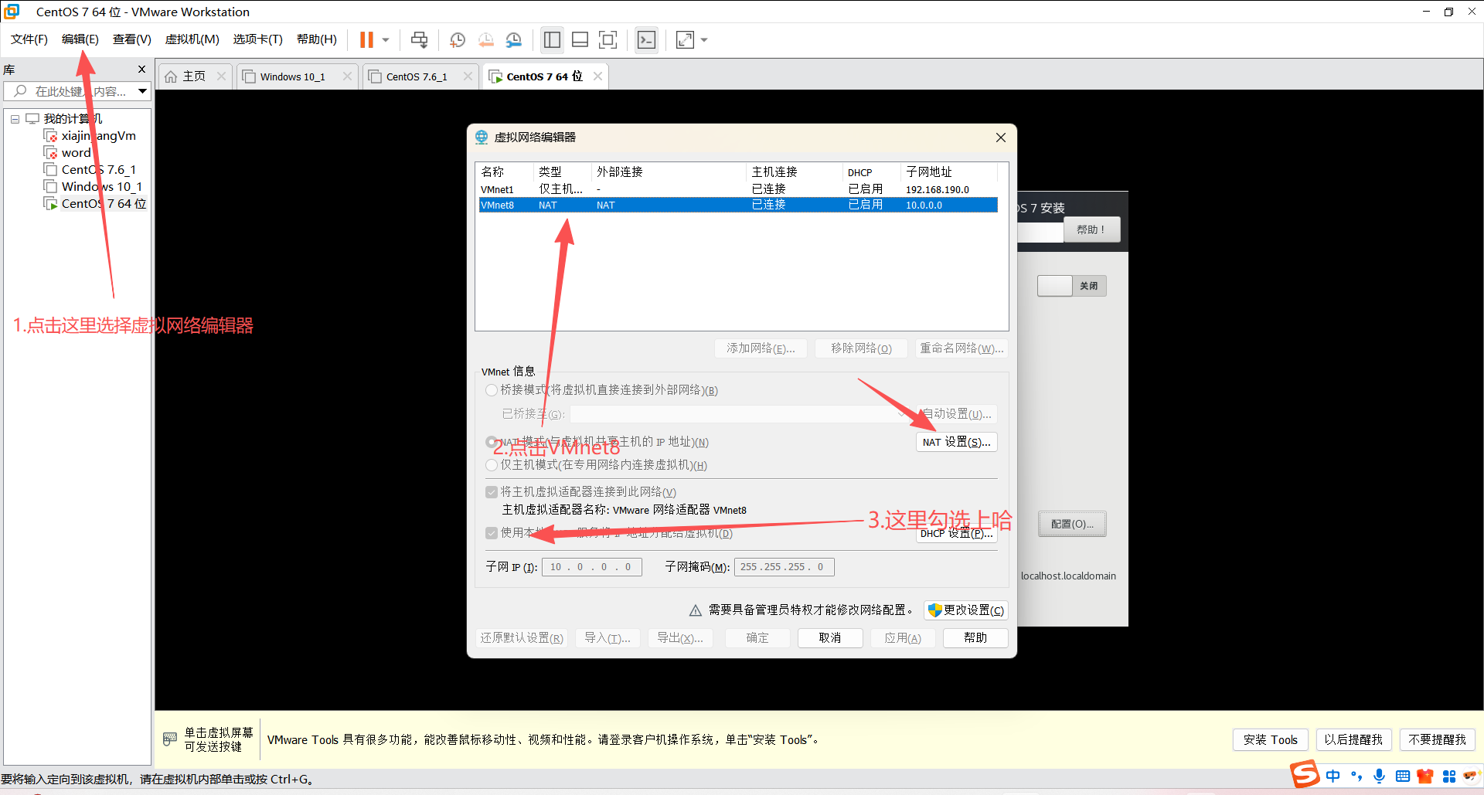Click the 导出(X)... button
The height and width of the screenshot is (795, 1484).
click(680, 638)
